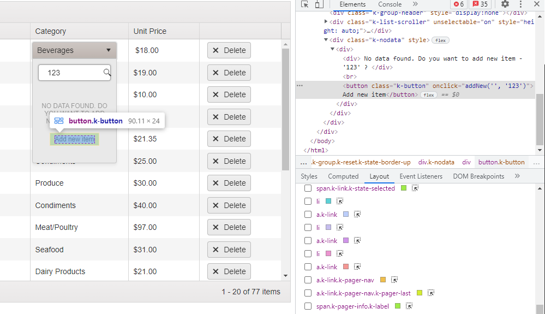Enable overlay for span.k-link.k-state-selected
Viewport: 545px width, 314px height.
point(308,188)
